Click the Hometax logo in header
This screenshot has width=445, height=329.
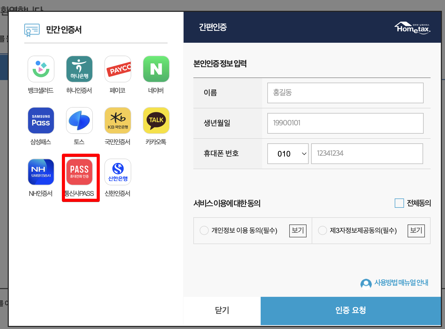pos(413,28)
